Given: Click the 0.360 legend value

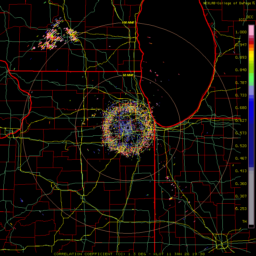Looking at the screenshot, I should [x=241, y=184].
